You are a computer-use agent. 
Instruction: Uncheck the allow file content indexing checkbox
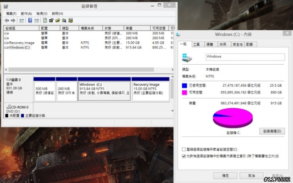[x=184, y=156]
